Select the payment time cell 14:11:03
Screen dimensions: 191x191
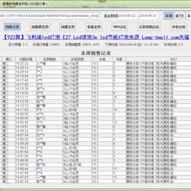click(25, 110)
